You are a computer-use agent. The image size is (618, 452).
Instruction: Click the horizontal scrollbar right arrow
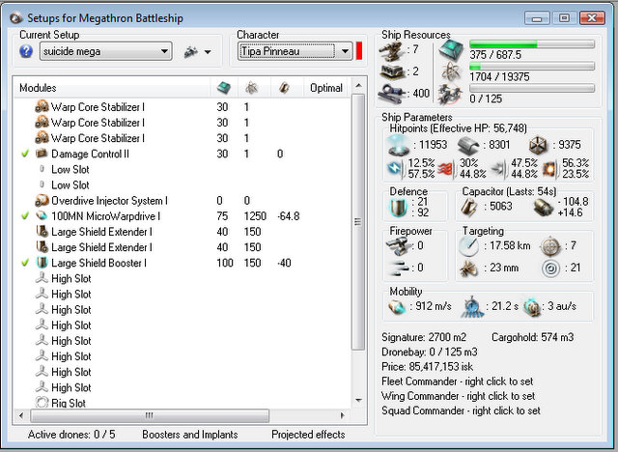(342, 415)
